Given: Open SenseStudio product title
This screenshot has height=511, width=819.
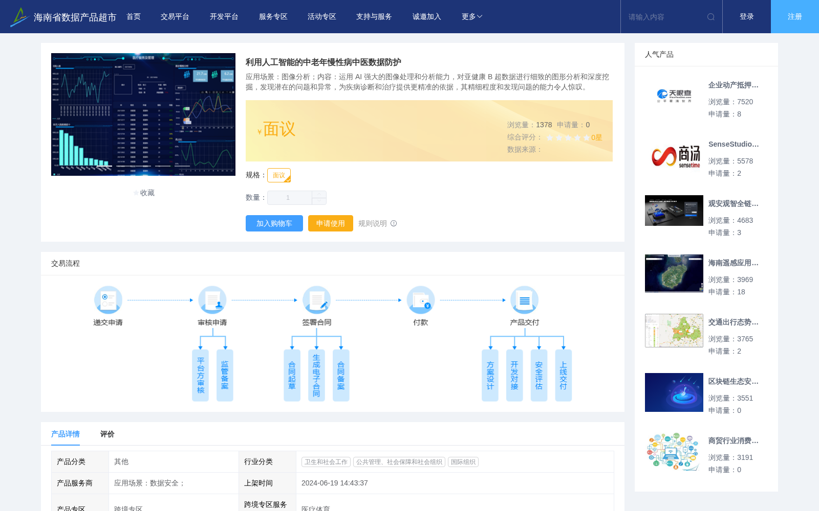Looking at the screenshot, I should click(x=734, y=145).
